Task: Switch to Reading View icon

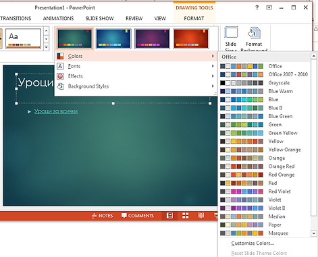Action: point(201,216)
